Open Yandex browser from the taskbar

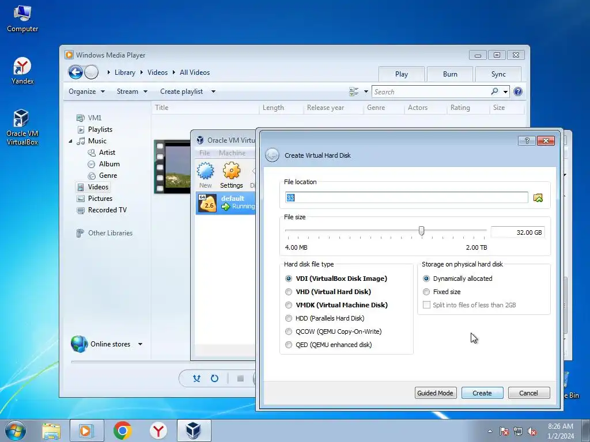tap(158, 430)
